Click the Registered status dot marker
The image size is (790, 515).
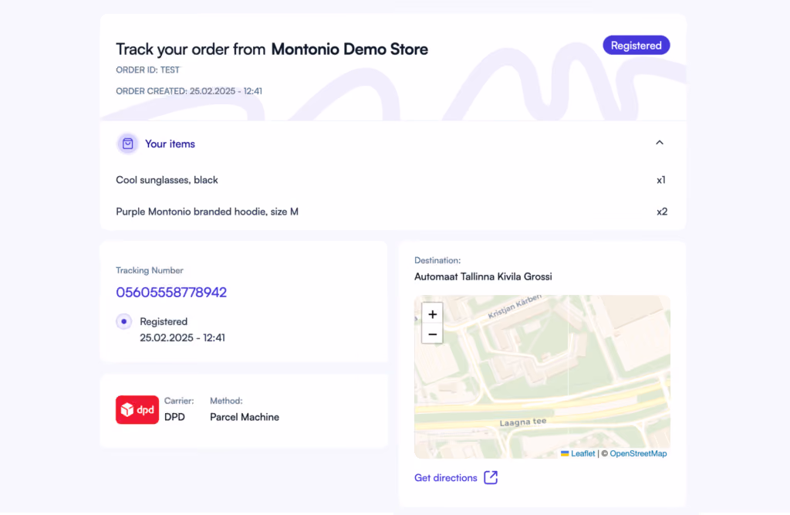124,321
